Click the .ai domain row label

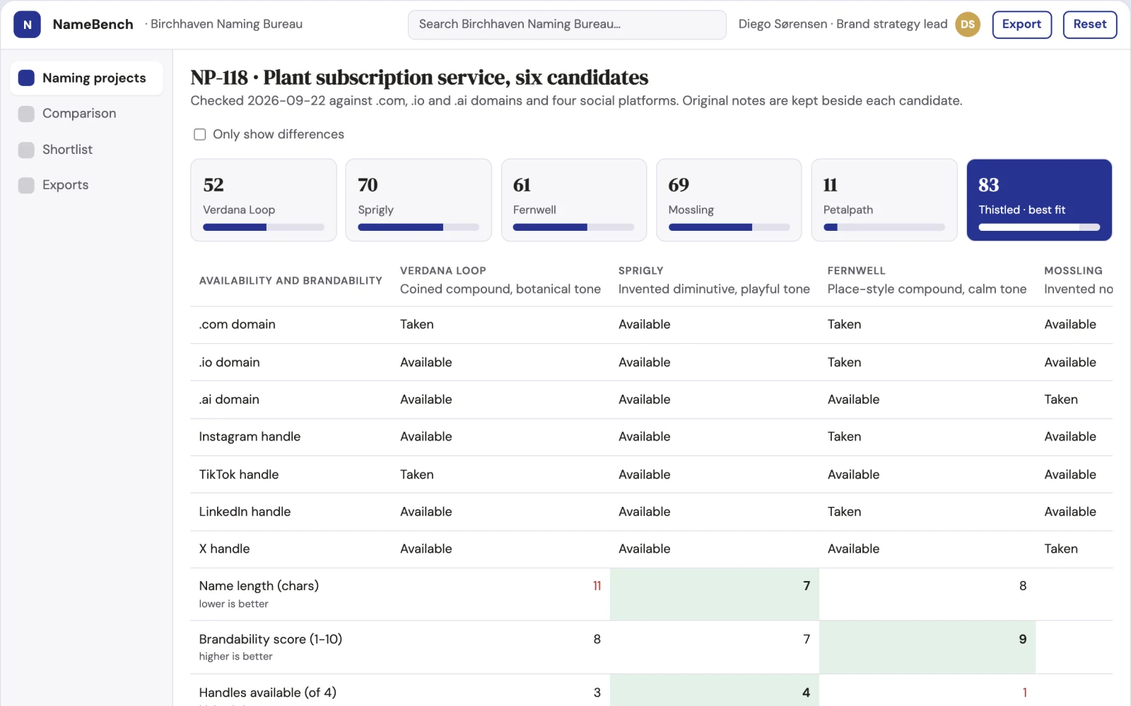229,400
